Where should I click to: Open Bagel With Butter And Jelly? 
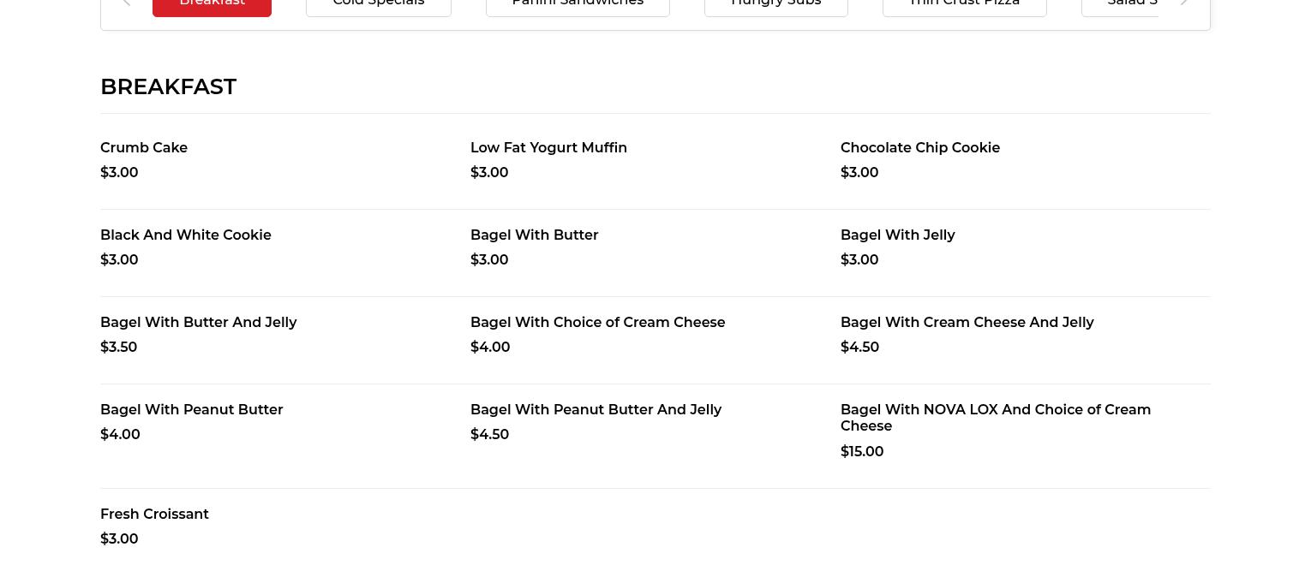click(x=198, y=323)
